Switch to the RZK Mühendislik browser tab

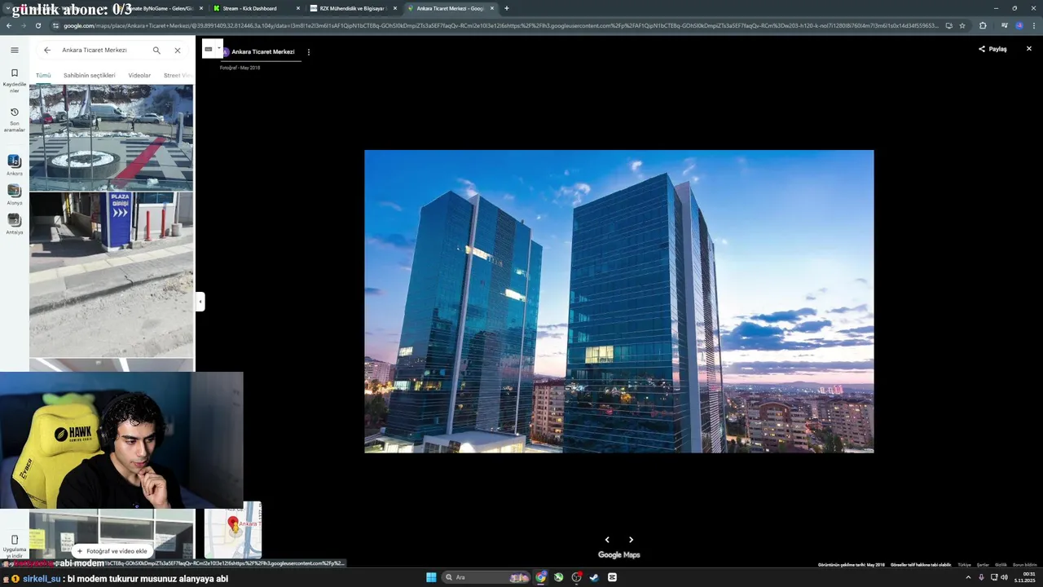(x=354, y=8)
